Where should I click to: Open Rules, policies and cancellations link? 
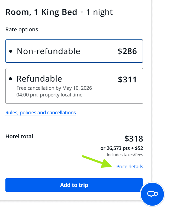(x=41, y=112)
